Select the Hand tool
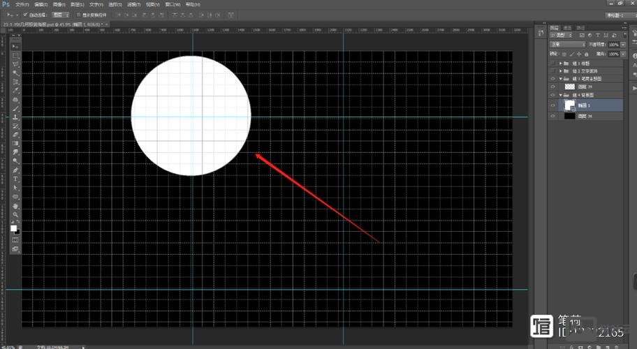The height and width of the screenshot is (349, 637). pyautogui.click(x=15, y=206)
